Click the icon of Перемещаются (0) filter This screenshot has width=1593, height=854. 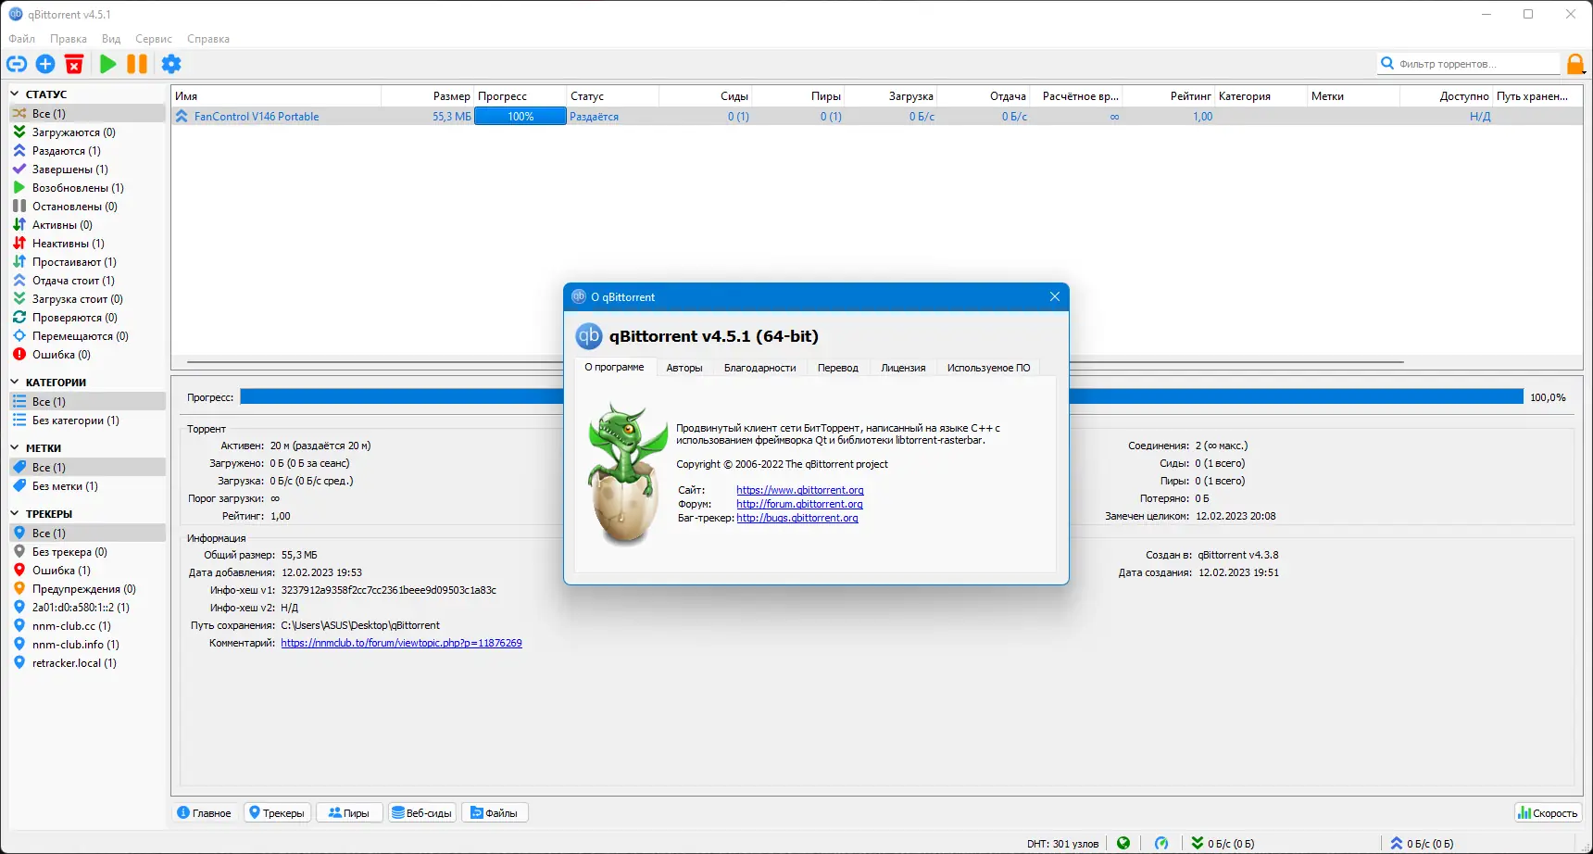19,336
